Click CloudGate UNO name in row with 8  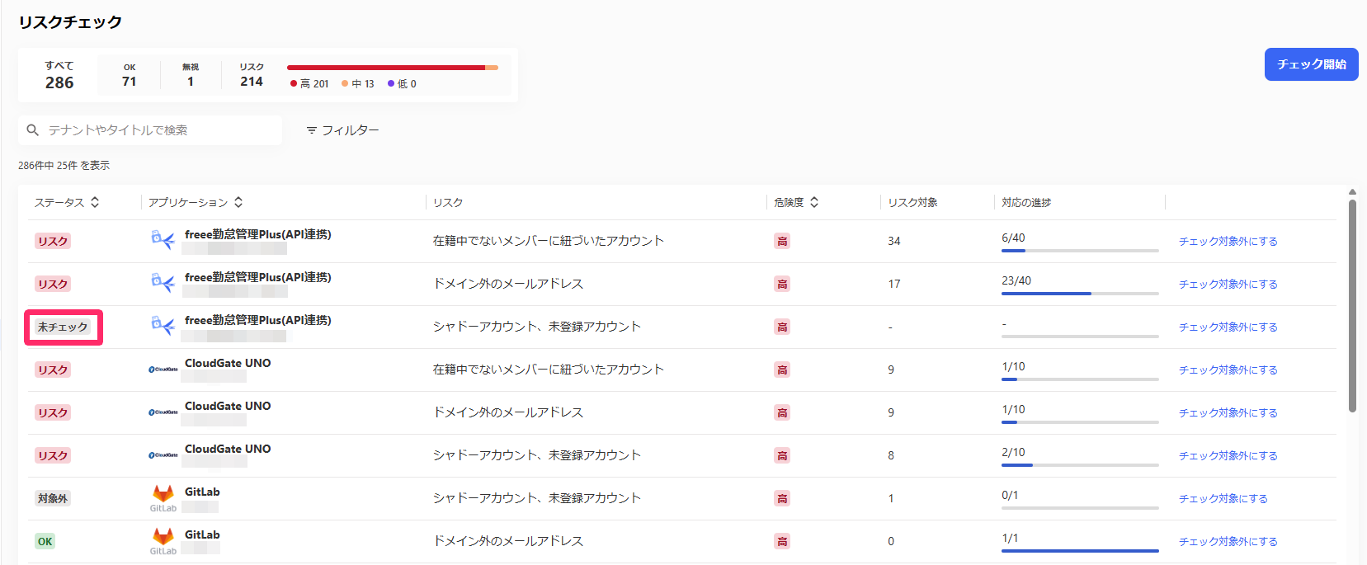point(228,449)
